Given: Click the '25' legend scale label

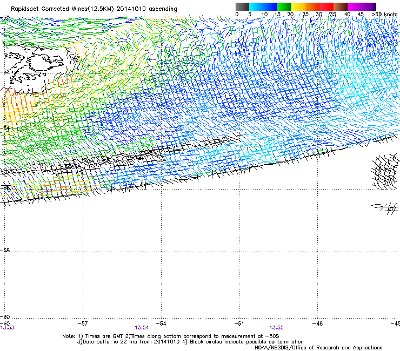Looking at the screenshot, I should 305,15.
